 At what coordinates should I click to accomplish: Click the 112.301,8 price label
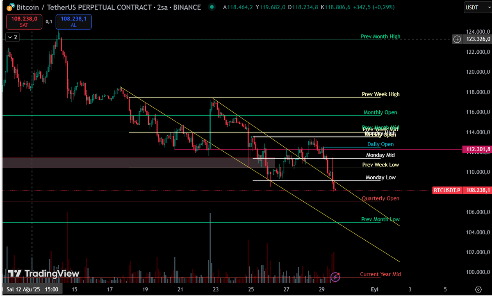pyautogui.click(x=476, y=150)
